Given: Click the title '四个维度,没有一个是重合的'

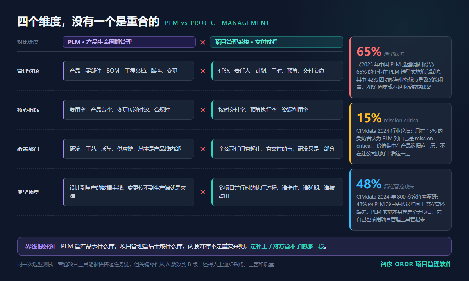Looking at the screenshot, I should [x=88, y=21].
